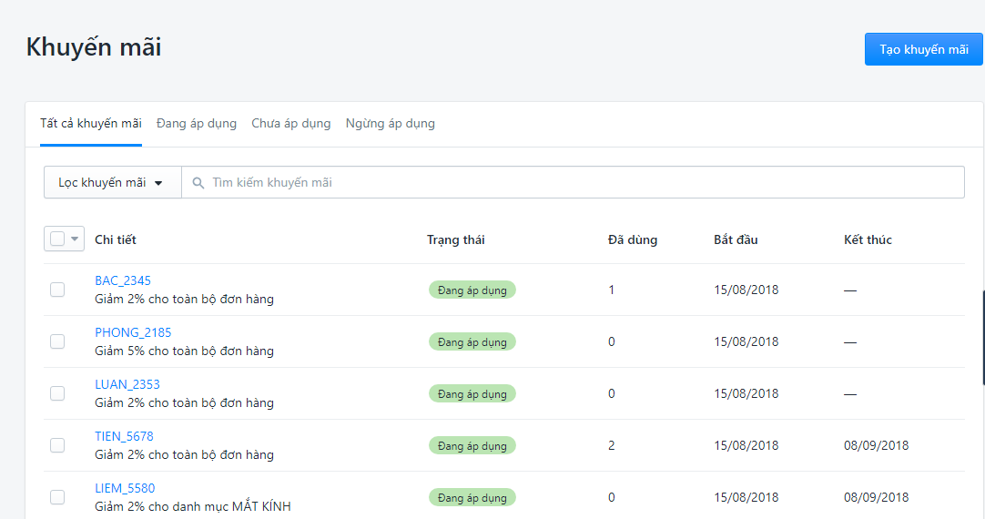Select the PHONG_2185 row checkbox
Viewport: 985px width, 519px height.
(x=57, y=341)
